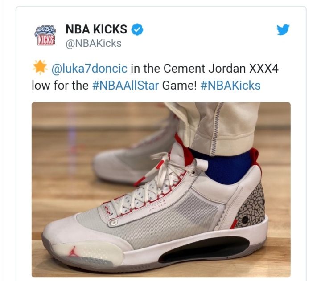
Task: Open the #NBAKicks hashtag link
Action: 230,86
